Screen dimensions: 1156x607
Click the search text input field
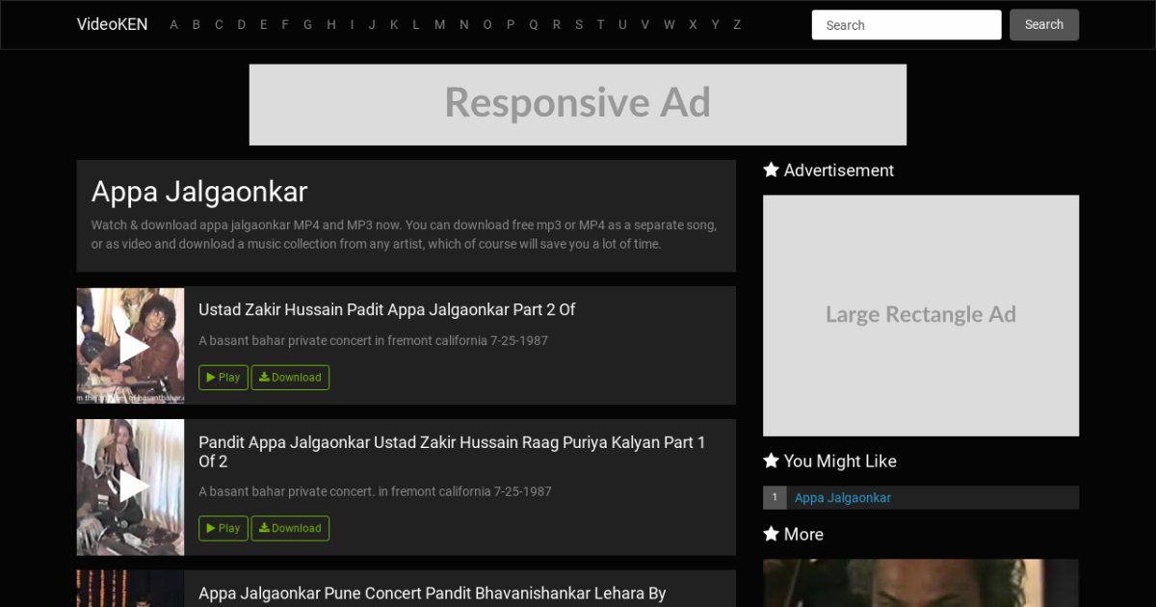[906, 25]
